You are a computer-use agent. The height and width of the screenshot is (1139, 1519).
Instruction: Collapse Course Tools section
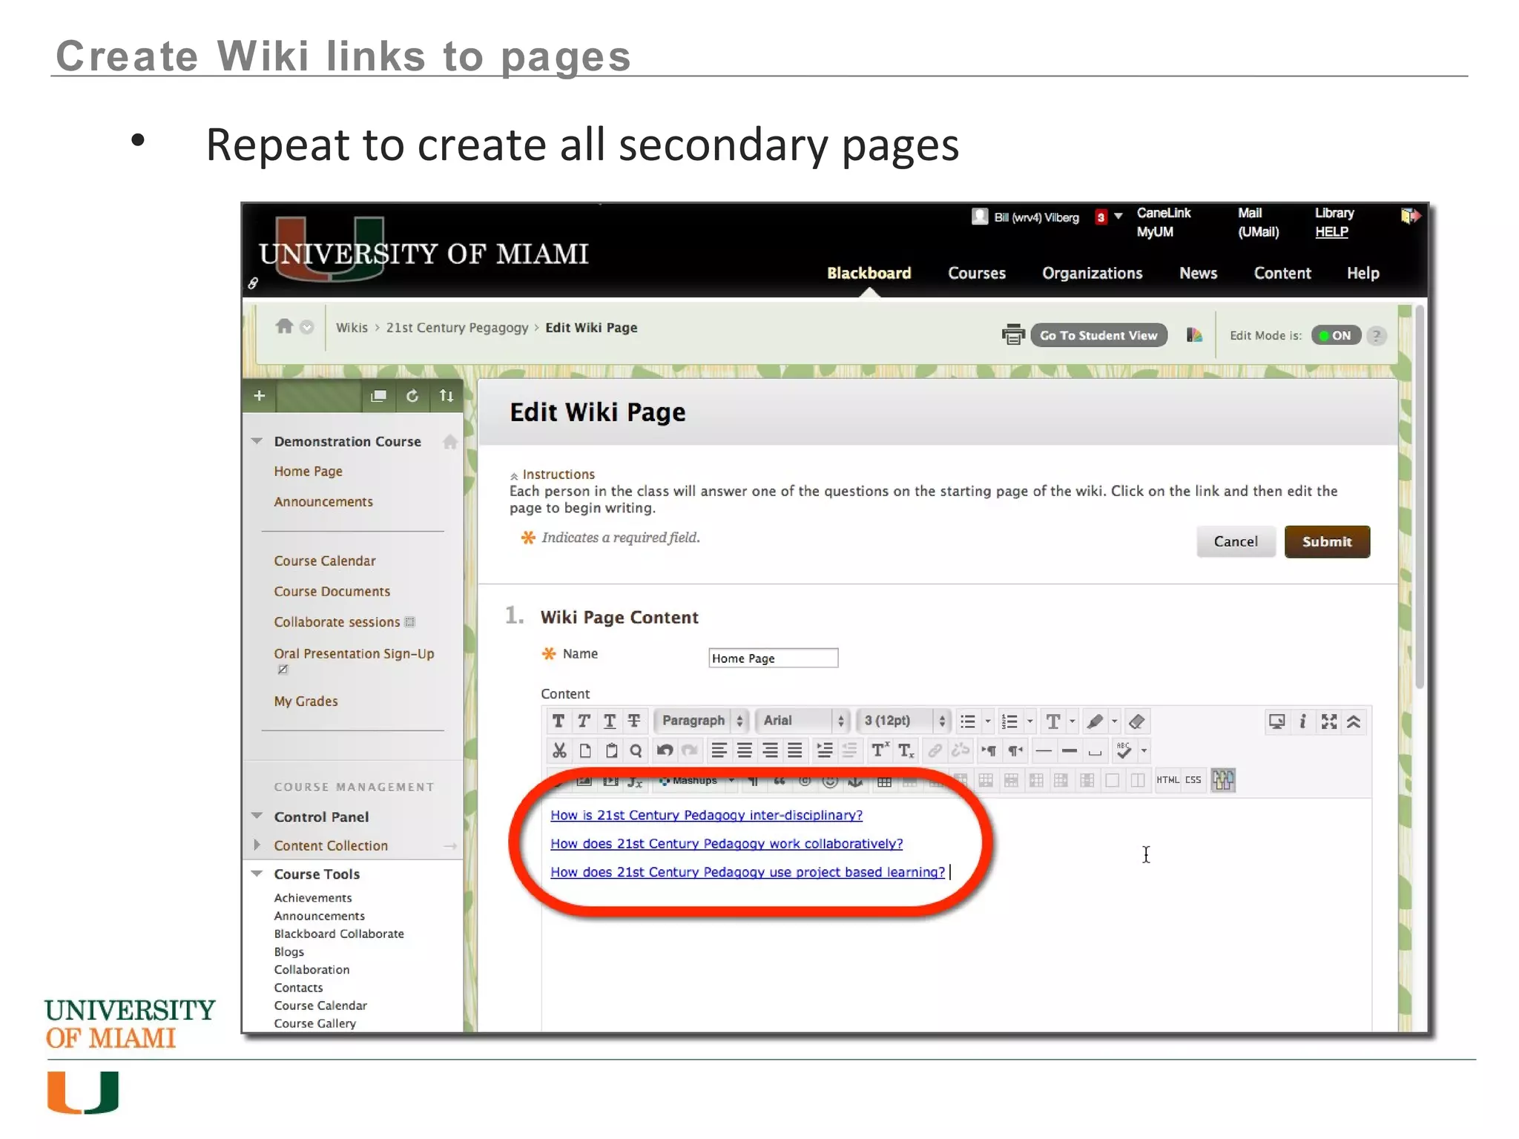tap(257, 874)
